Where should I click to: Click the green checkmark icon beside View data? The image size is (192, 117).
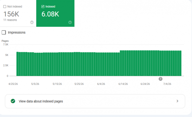point(13,101)
